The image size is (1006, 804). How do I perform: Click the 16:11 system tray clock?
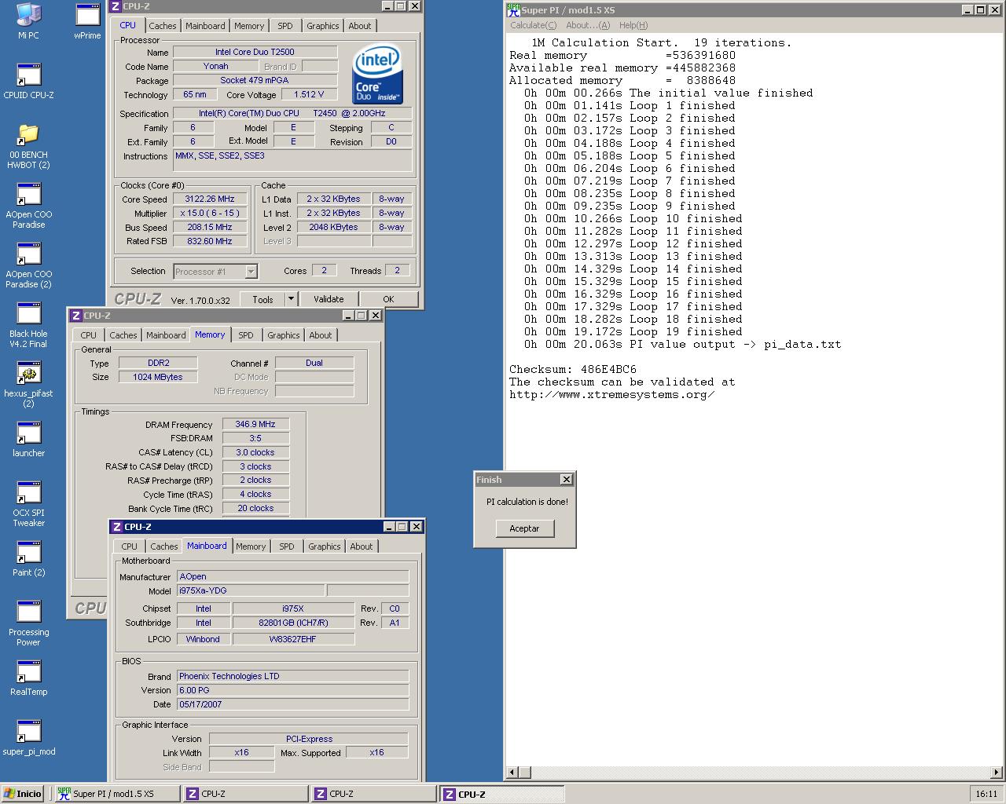tap(986, 794)
